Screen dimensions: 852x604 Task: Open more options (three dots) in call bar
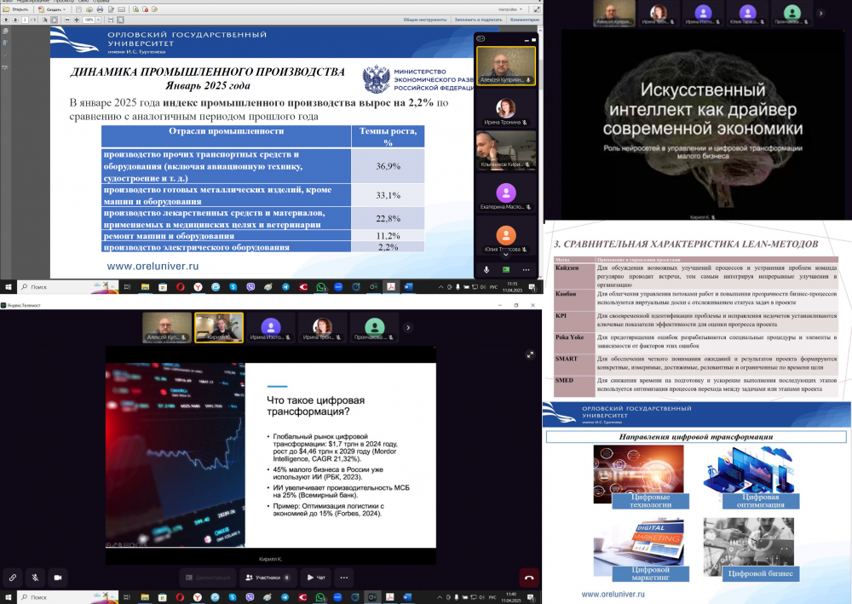[343, 577]
